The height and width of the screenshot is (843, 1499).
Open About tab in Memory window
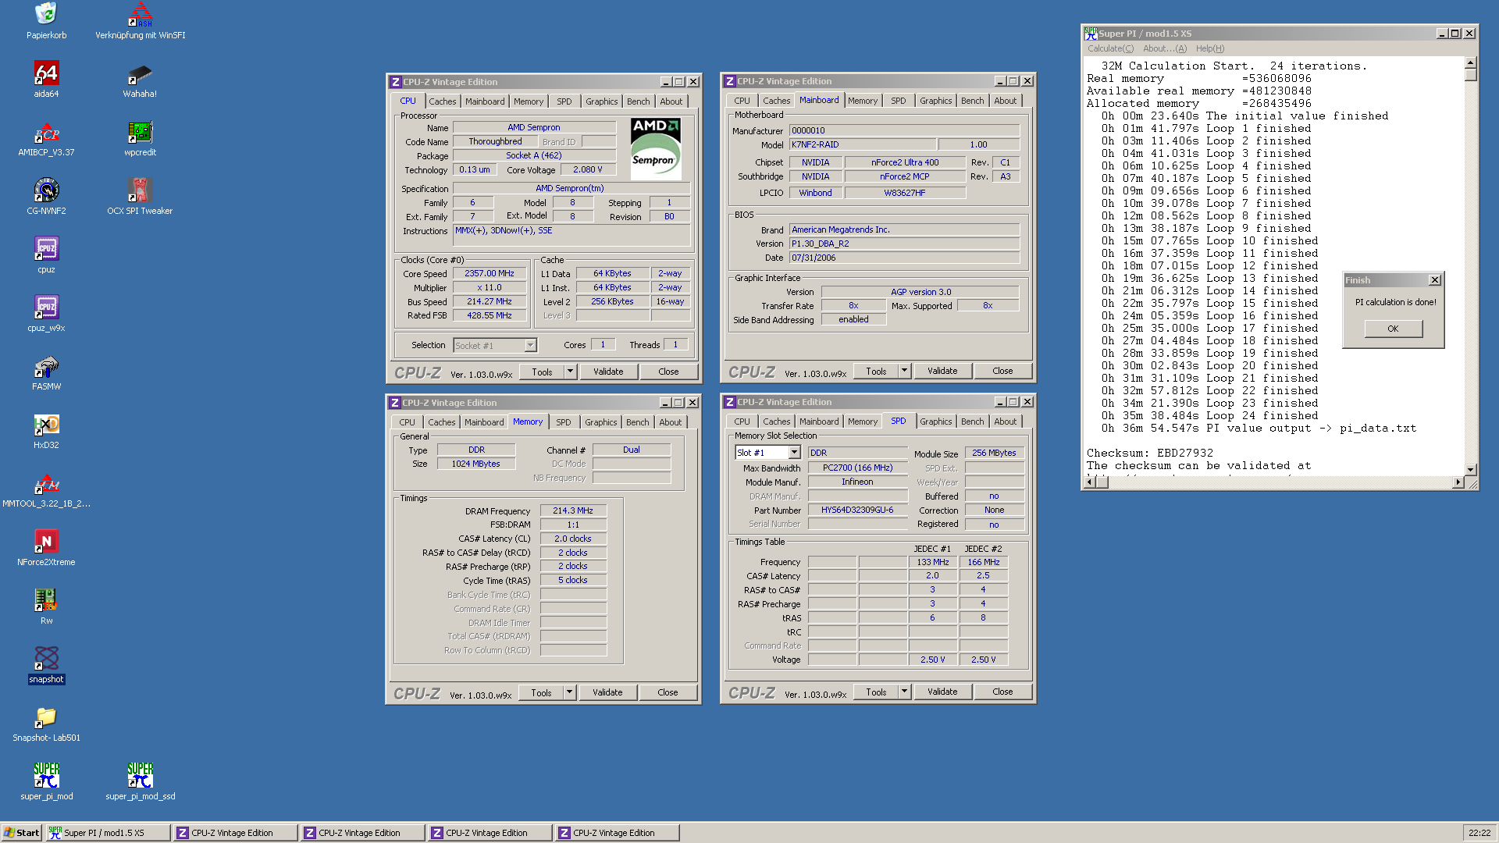pyautogui.click(x=670, y=422)
